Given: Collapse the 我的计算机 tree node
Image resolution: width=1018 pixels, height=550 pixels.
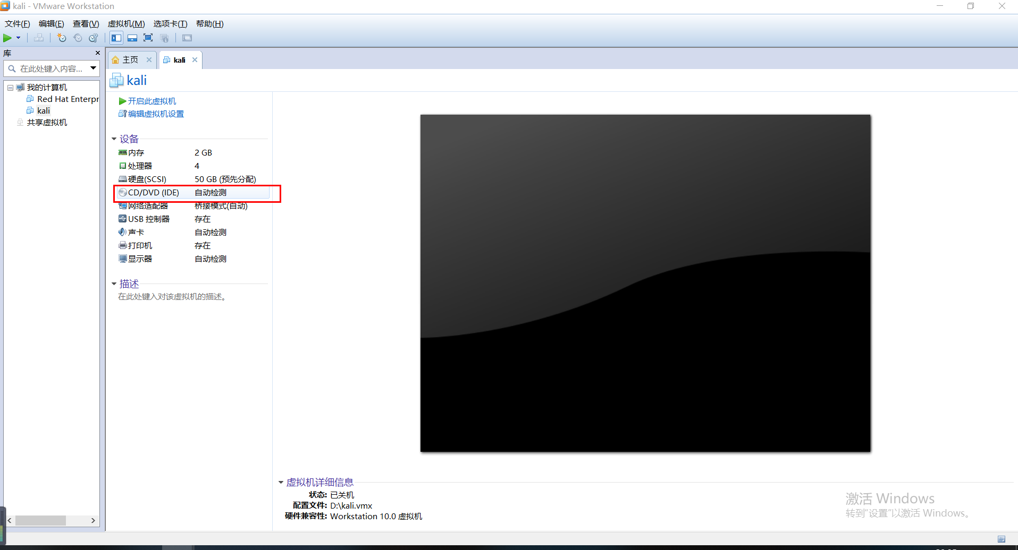Looking at the screenshot, I should [10, 88].
